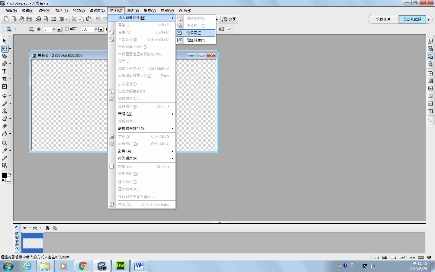Image resolution: width=435 pixels, height=272 pixels.
Task: Select the Crop tool
Action: (5, 79)
